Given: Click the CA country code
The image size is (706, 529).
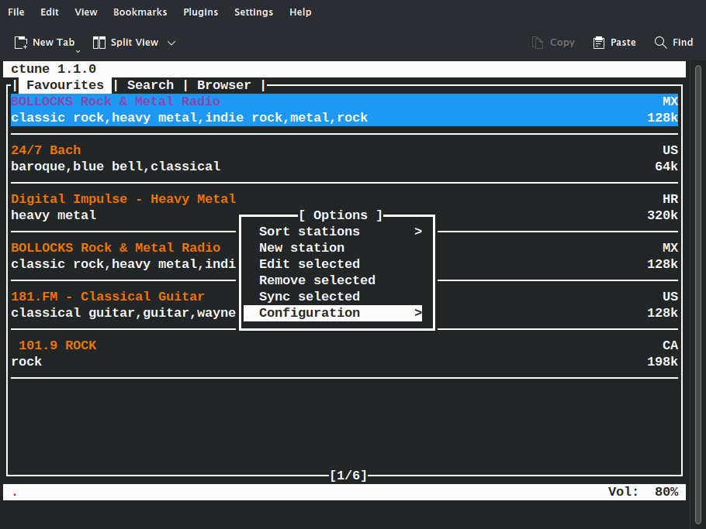Looking at the screenshot, I should (x=670, y=345).
